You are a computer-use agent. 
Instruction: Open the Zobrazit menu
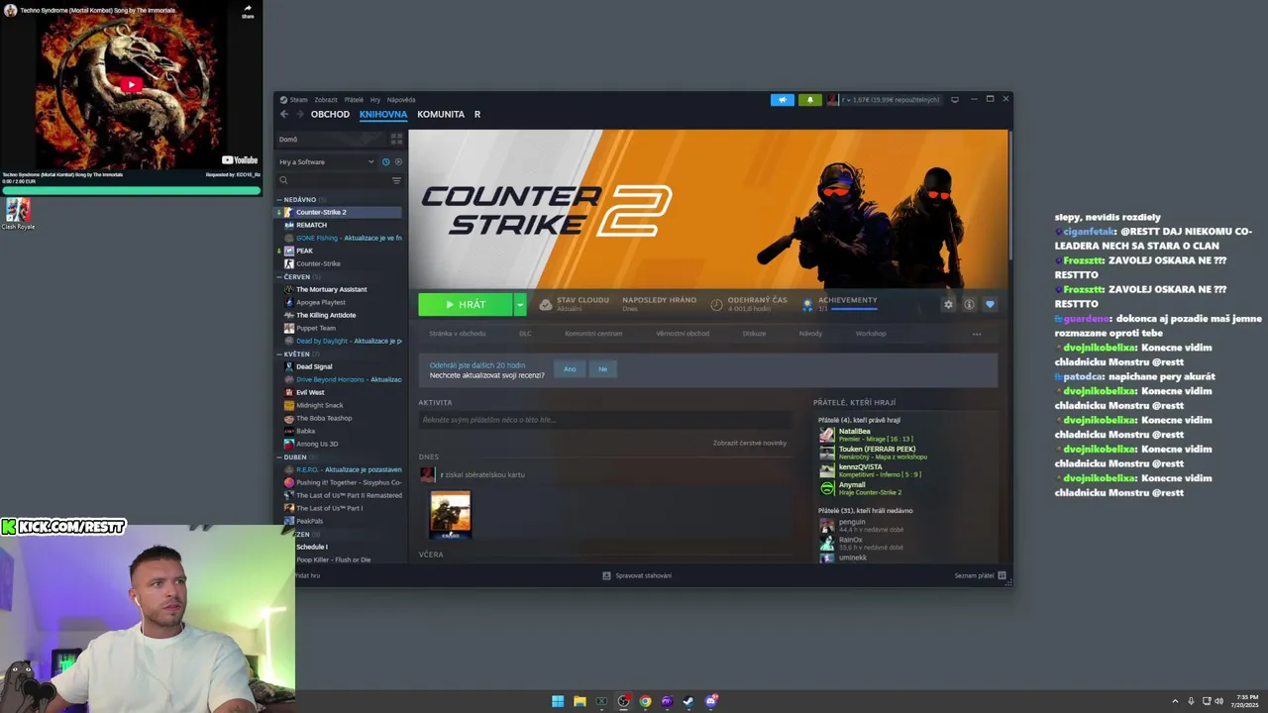tap(326, 100)
